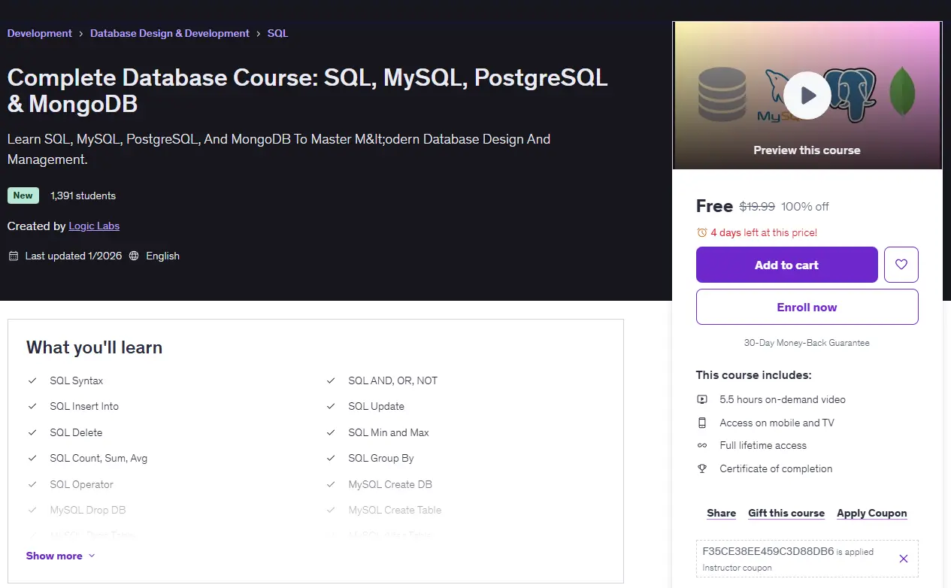Click the Last updated 1/2026 text
Screen dimensions: 951x588
point(73,256)
